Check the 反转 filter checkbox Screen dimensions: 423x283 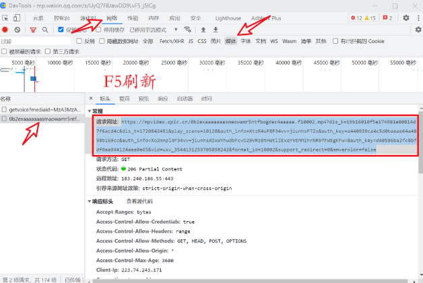[80, 41]
